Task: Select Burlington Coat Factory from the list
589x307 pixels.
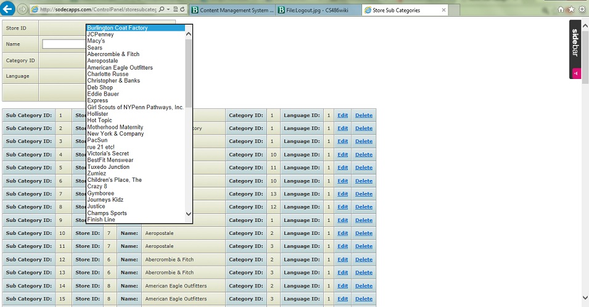Action: click(117, 28)
